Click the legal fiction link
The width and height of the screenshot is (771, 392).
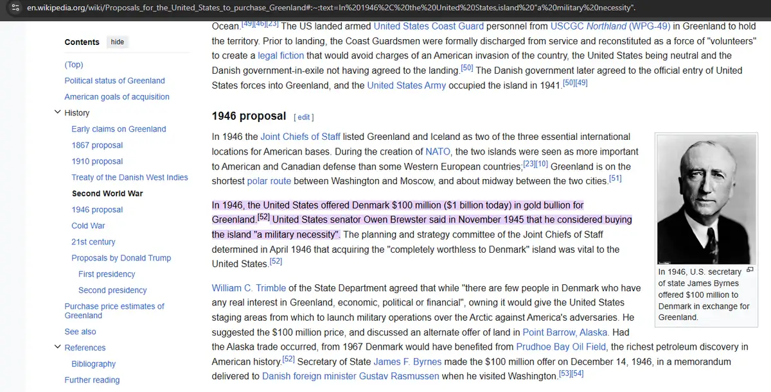point(281,56)
